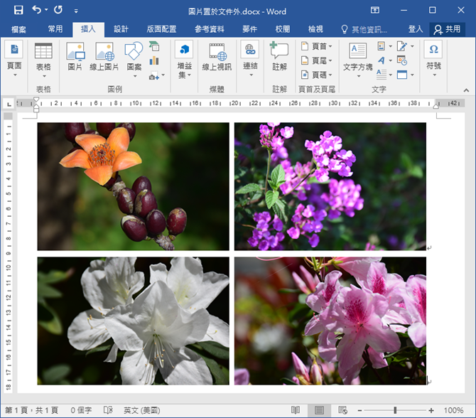
Task: Open the 表格 table dropdown
Action: point(44,76)
